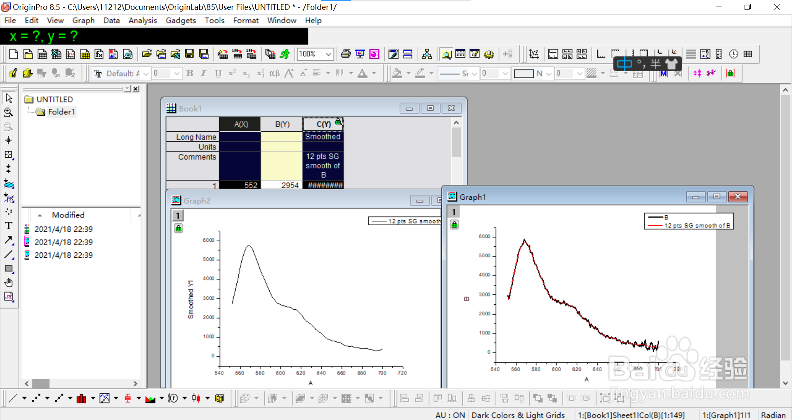Toggle Subscript formatting
The height and width of the screenshot is (420, 792).
coord(247,73)
